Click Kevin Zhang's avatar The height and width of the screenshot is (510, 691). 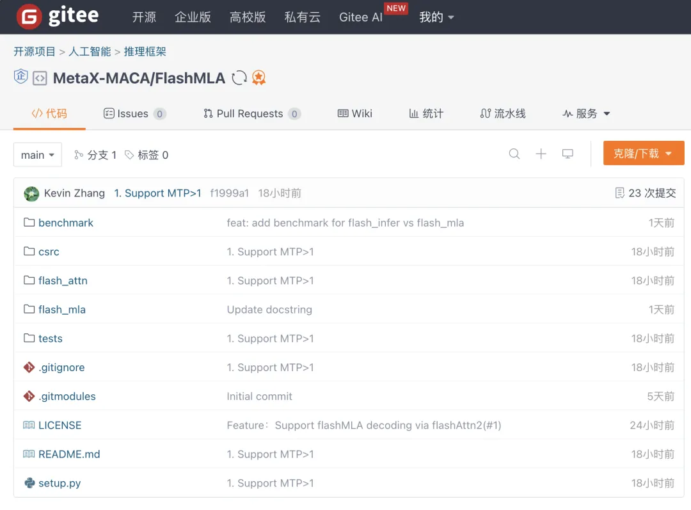(x=31, y=193)
